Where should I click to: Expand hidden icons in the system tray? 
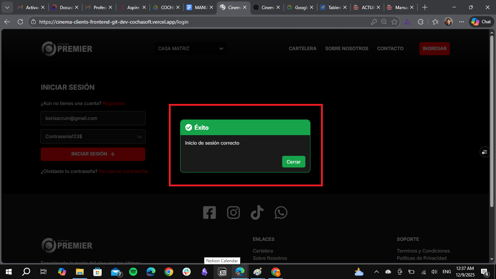point(376,272)
